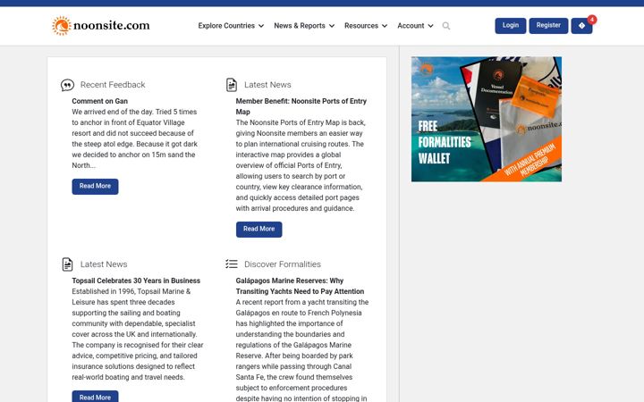Open the Resources dropdown menu
Screen dimensions: 644x402
[366, 25]
